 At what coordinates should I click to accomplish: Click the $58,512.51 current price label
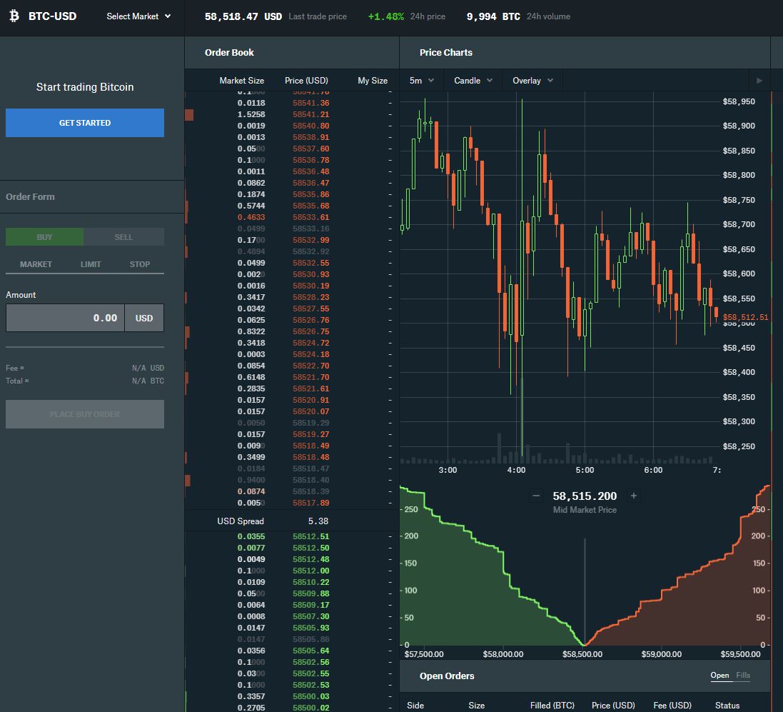point(746,317)
